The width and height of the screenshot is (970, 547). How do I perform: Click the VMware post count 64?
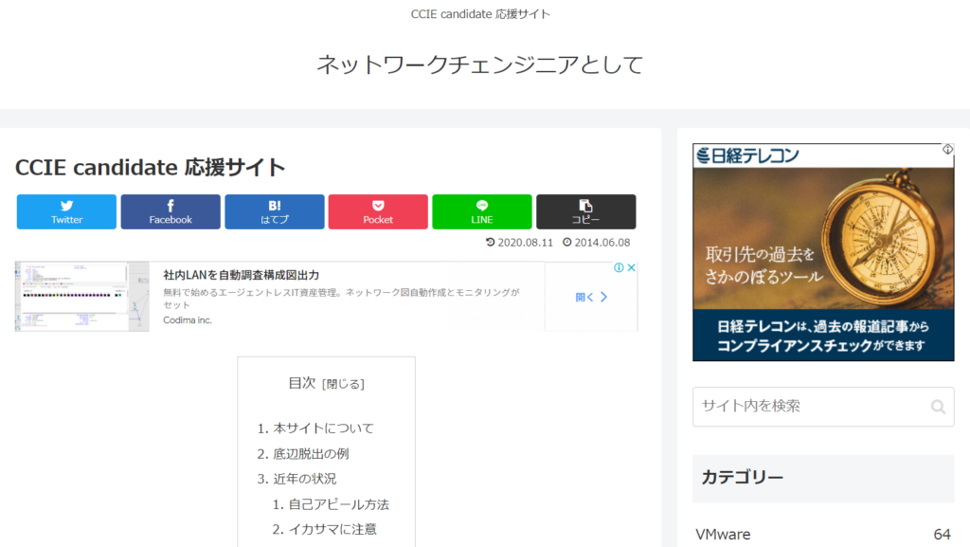(943, 534)
